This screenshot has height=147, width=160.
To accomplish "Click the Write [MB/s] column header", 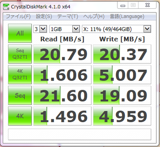I will click(x=122, y=39).
